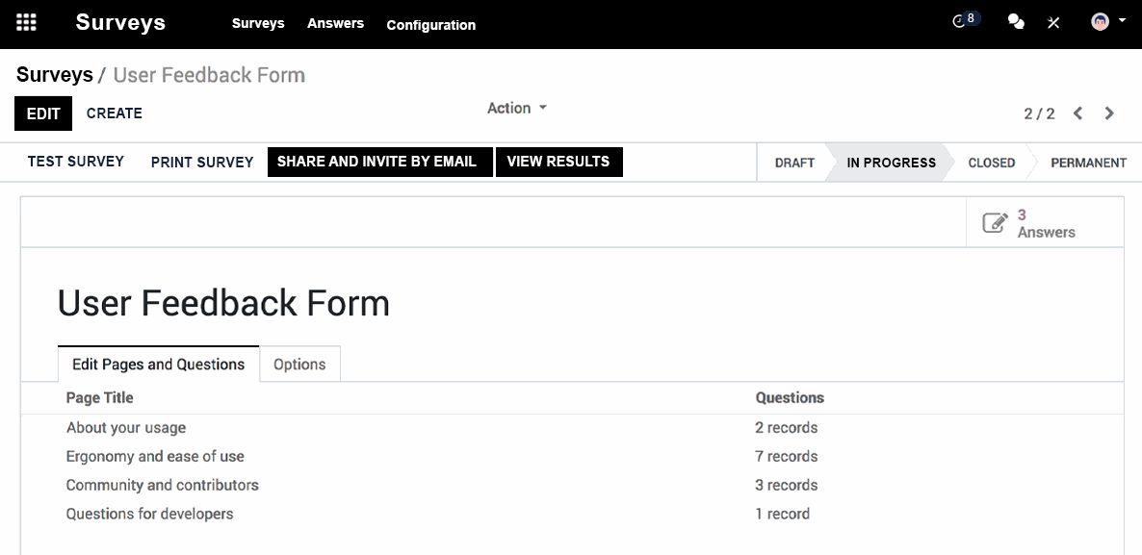The image size is (1142, 555).
Task: Navigate to Surveys breadcrumb link
Action: (x=55, y=74)
